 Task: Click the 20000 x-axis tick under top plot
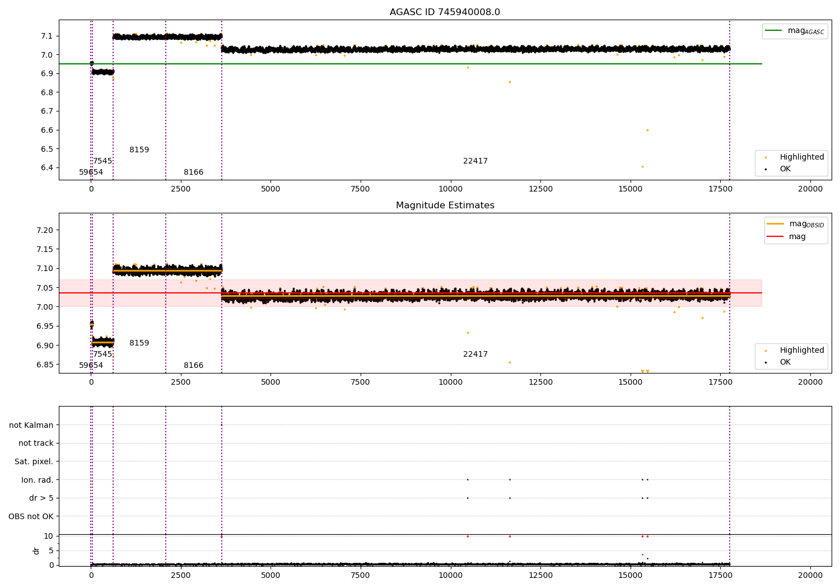(810, 189)
